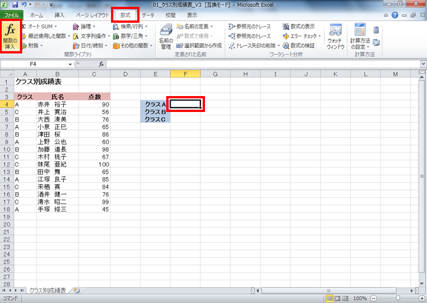Viewport: 427px width, 303px height.
Task: Select the 点数 header cell
Action: [94, 97]
